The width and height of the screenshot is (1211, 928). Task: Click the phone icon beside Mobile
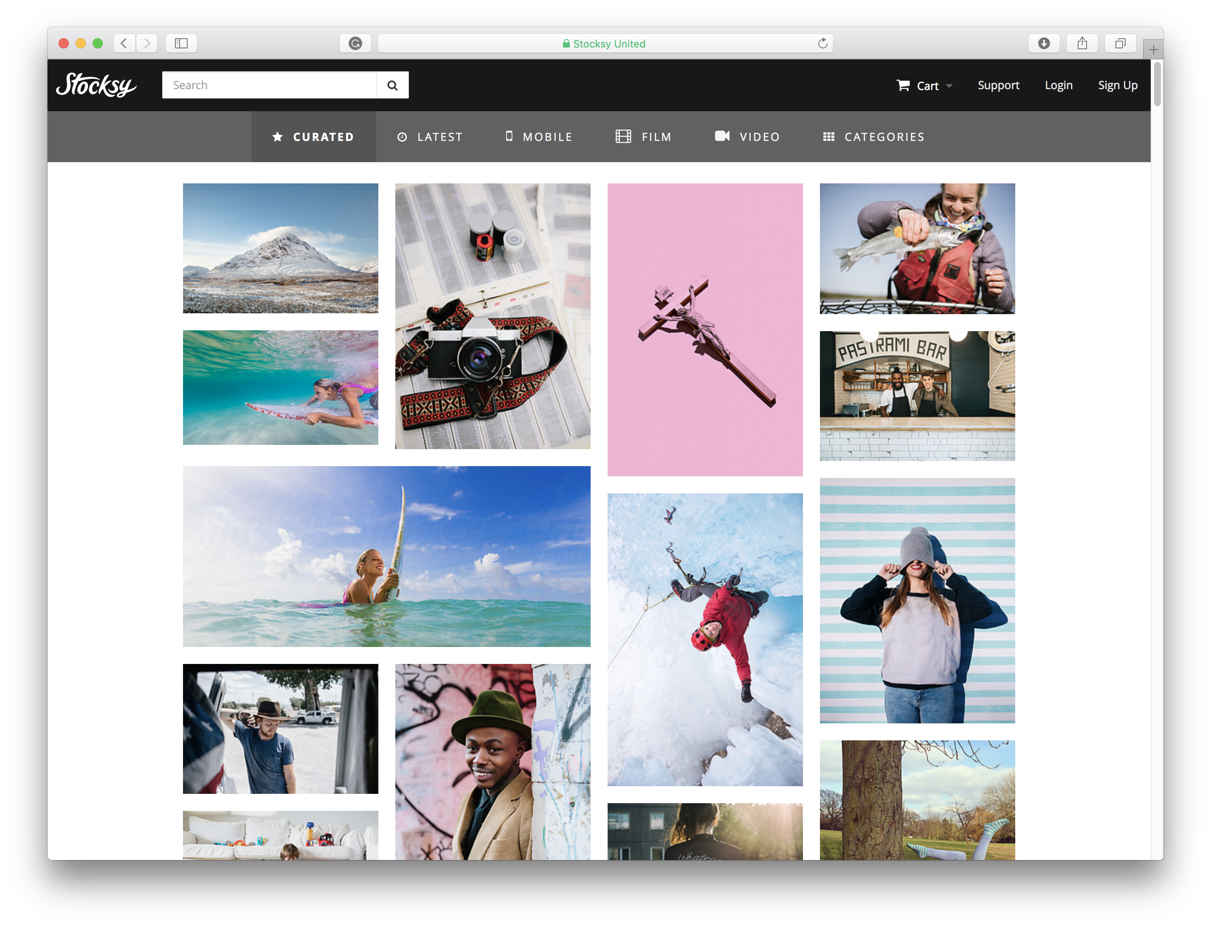coord(509,136)
